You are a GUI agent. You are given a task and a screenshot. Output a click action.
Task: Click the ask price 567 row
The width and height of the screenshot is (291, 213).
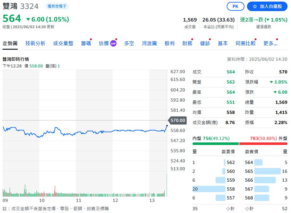coord(266,189)
